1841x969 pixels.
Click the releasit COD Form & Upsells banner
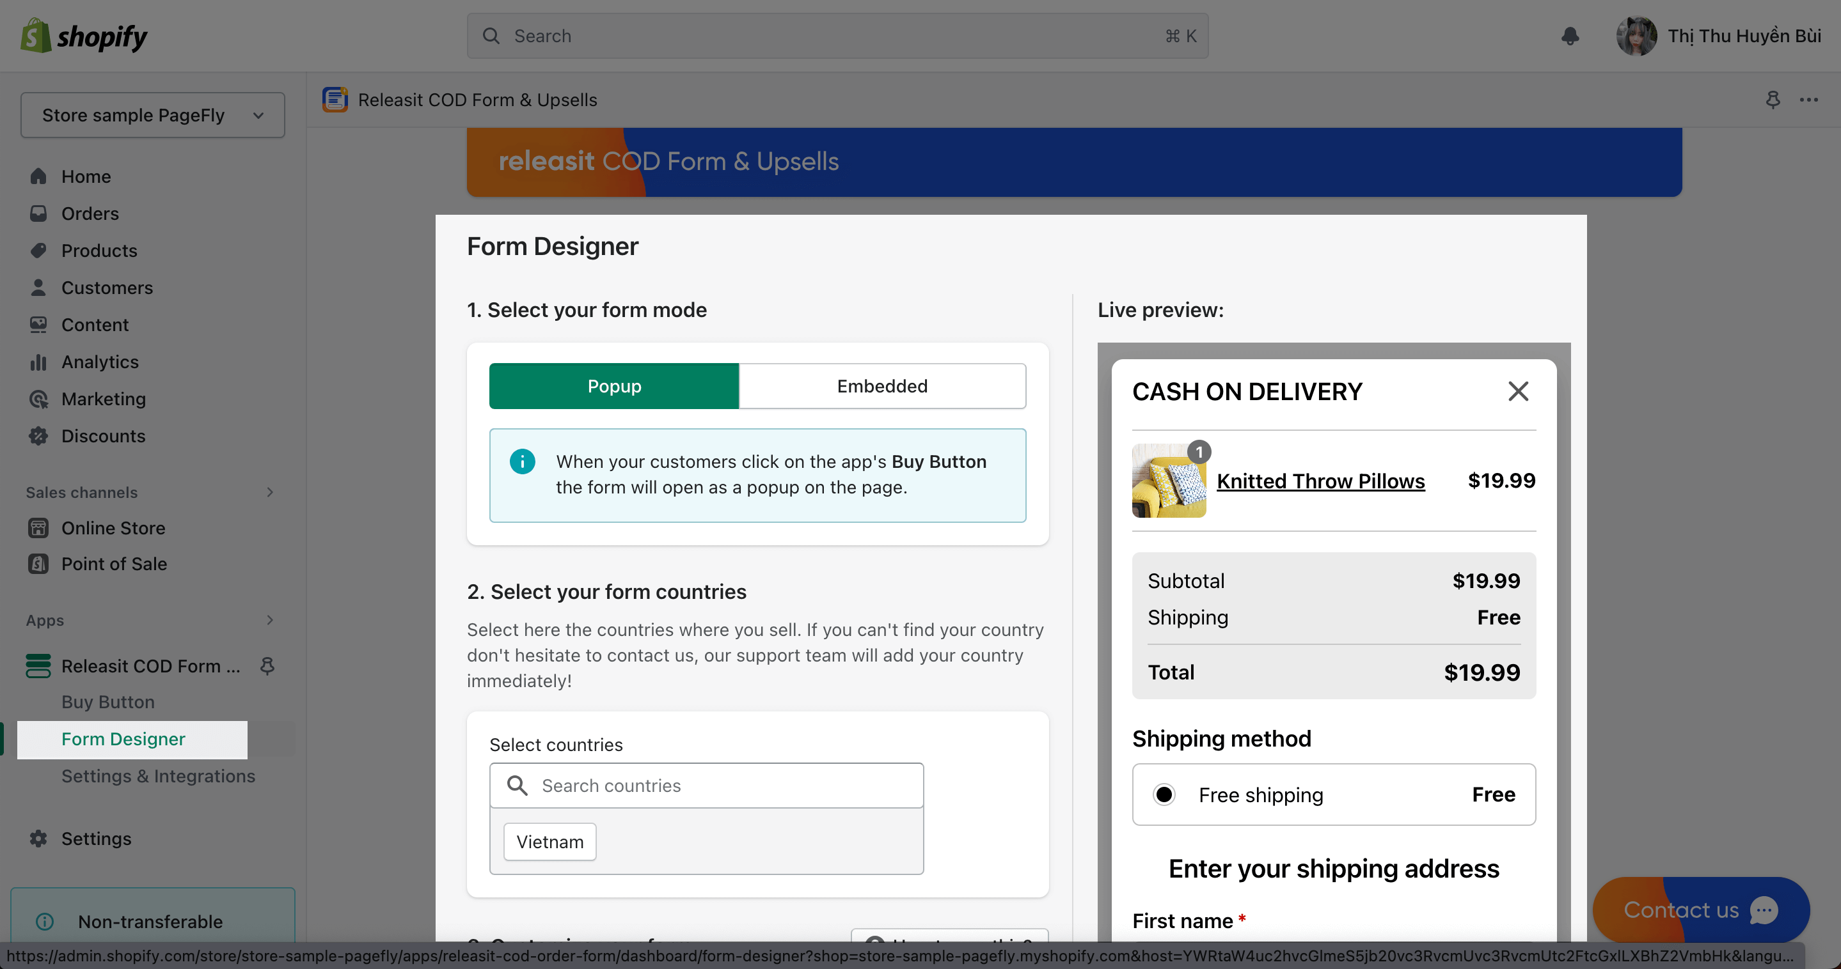1074,162
